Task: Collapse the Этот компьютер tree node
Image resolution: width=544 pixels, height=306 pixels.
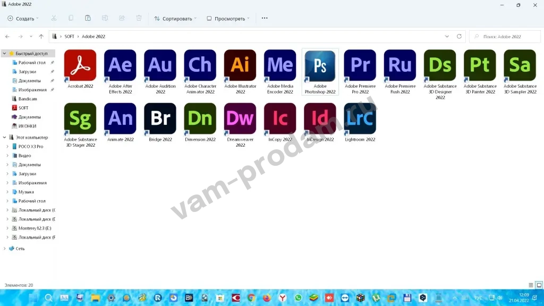Action: (x=4, y=138)
